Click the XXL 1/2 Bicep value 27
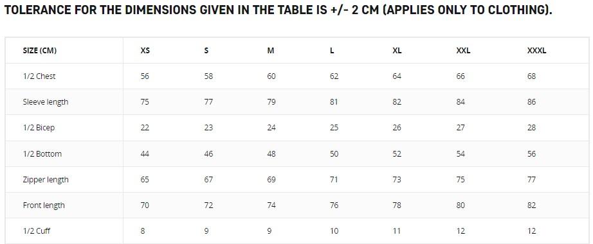This screenshot has height=244, width=593. [x=461, y=128]
